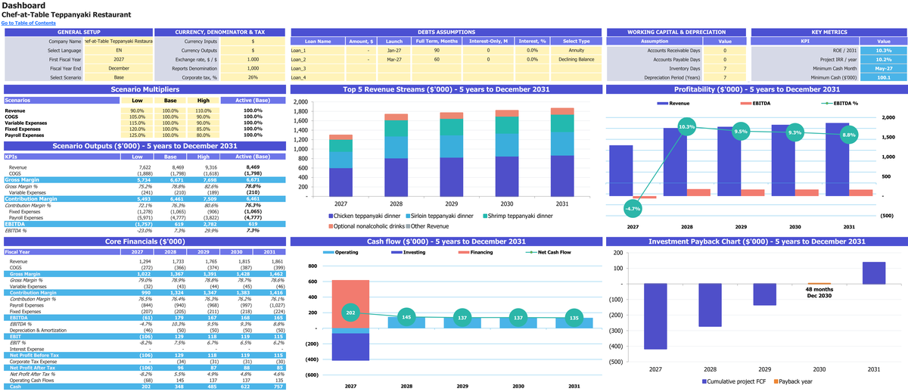This screenshot has width=908, height=392.
Task: Select the Loan_1 name cell
Action: pos(318,50)
